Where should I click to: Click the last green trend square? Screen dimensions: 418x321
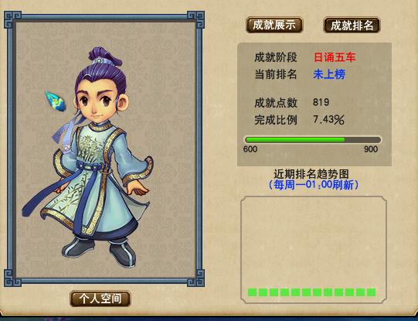click(371, 292)
